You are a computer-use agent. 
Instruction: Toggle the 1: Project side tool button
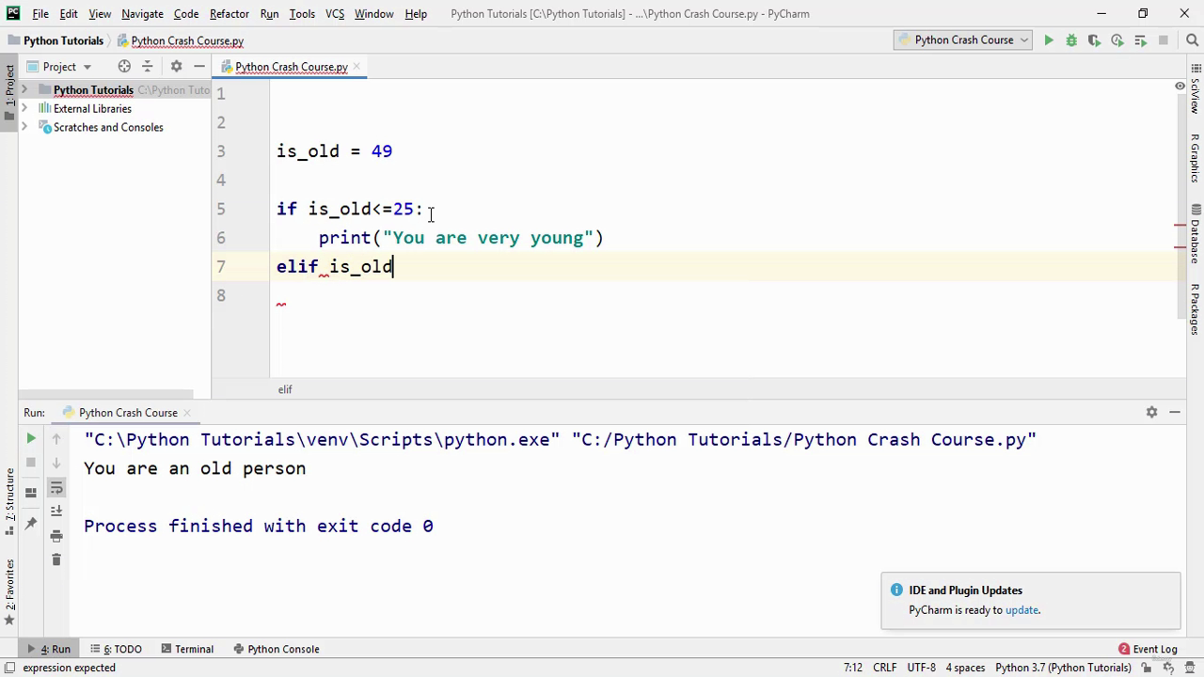coord(9,90)
